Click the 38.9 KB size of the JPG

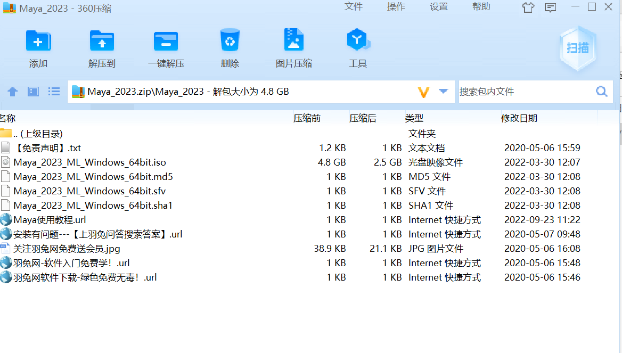(330, 249)
